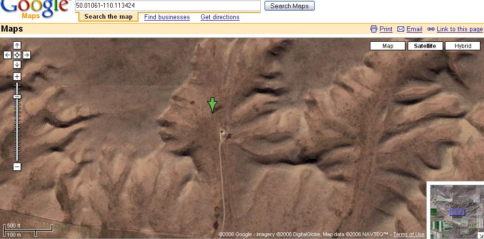Screen dimensions: 484x239
Task: Pan the map right with arrow
Action: [x=26, y=55]
